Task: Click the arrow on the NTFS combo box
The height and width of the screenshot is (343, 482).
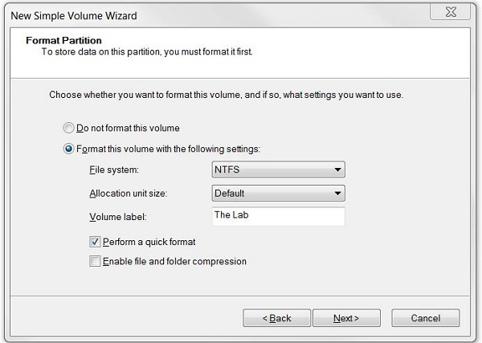Action: (337, 169)
